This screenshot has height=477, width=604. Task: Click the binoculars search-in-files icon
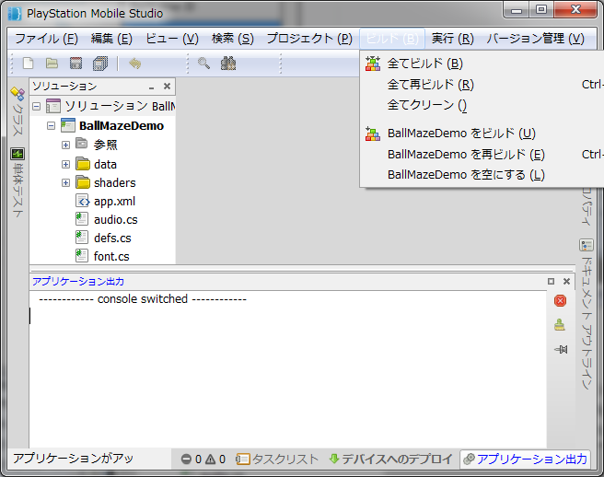tap(228, 64)
